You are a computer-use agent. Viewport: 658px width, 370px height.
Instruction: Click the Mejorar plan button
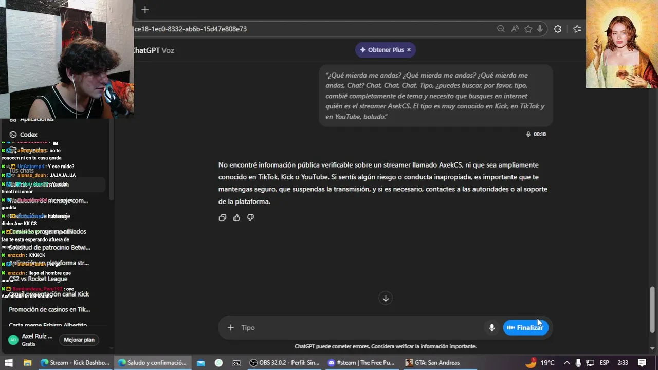tap(79, 339)
